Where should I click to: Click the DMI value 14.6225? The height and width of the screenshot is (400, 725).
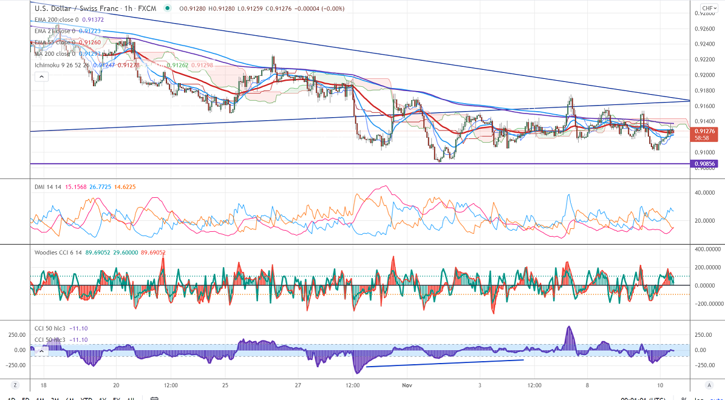tap(125, 187)
